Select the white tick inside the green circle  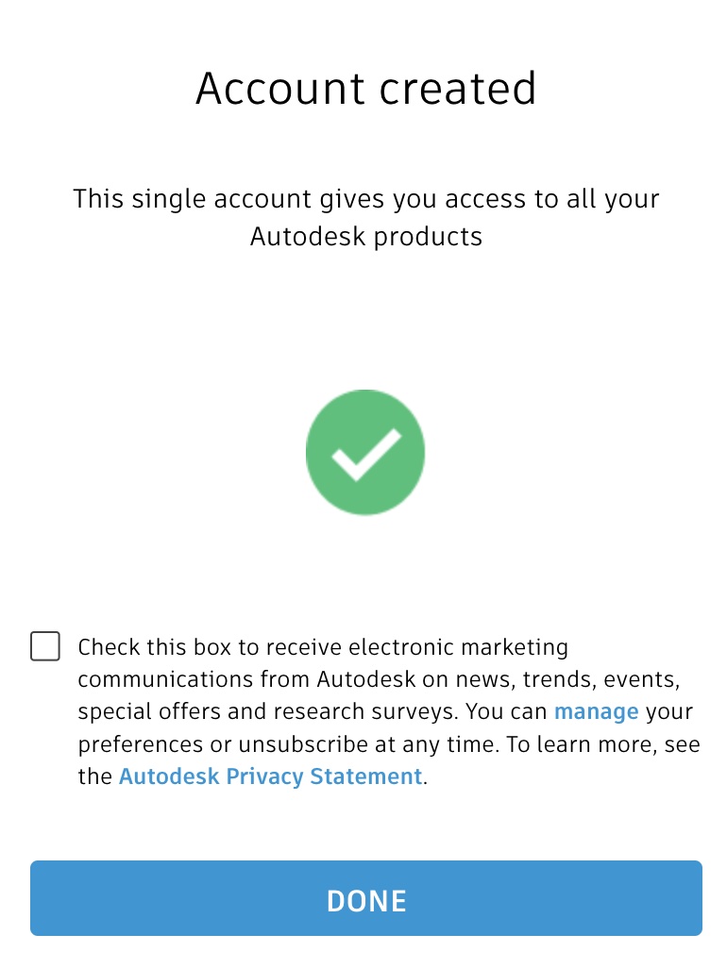pyautogui.click(x=365, y=454)
